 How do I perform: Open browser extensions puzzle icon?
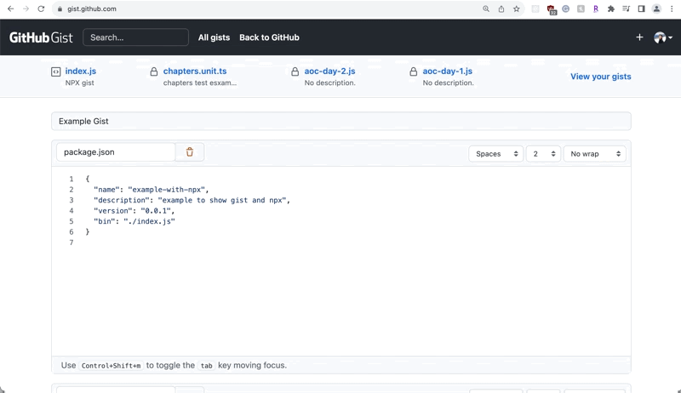click(x=610, y=9)
